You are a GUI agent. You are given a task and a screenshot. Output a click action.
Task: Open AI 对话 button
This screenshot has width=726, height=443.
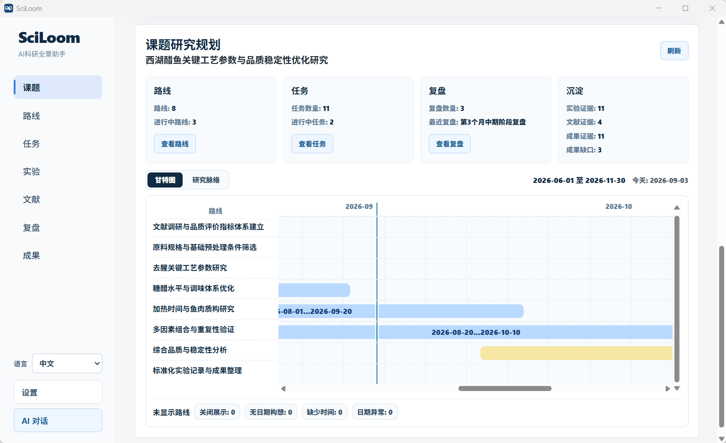point(58,421)
